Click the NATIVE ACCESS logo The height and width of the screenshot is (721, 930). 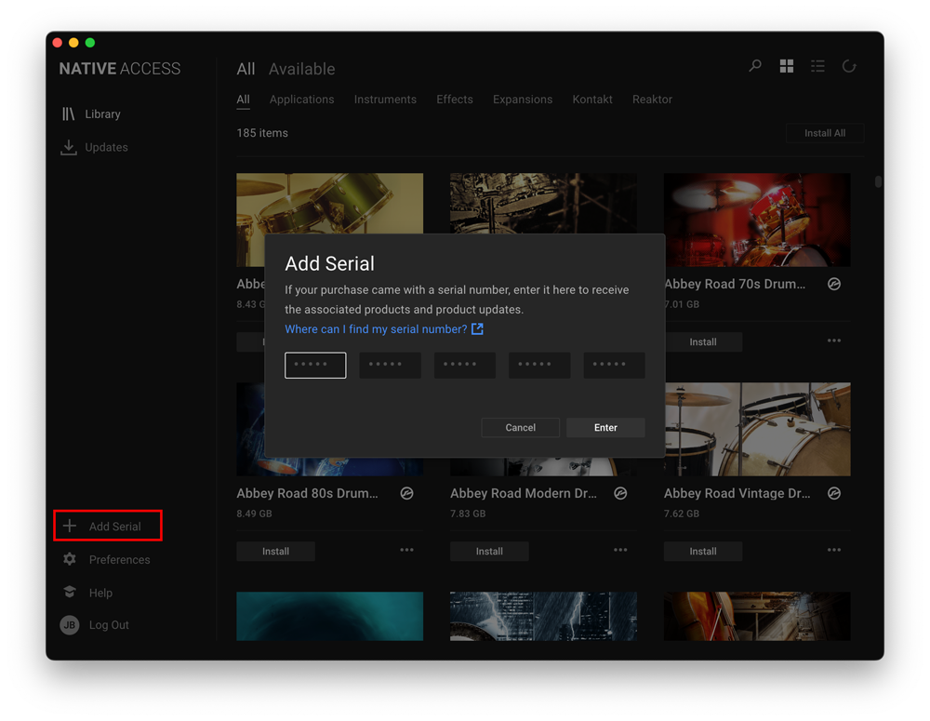[x=120, y=69]
